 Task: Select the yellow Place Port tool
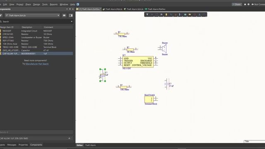(190, 15)
